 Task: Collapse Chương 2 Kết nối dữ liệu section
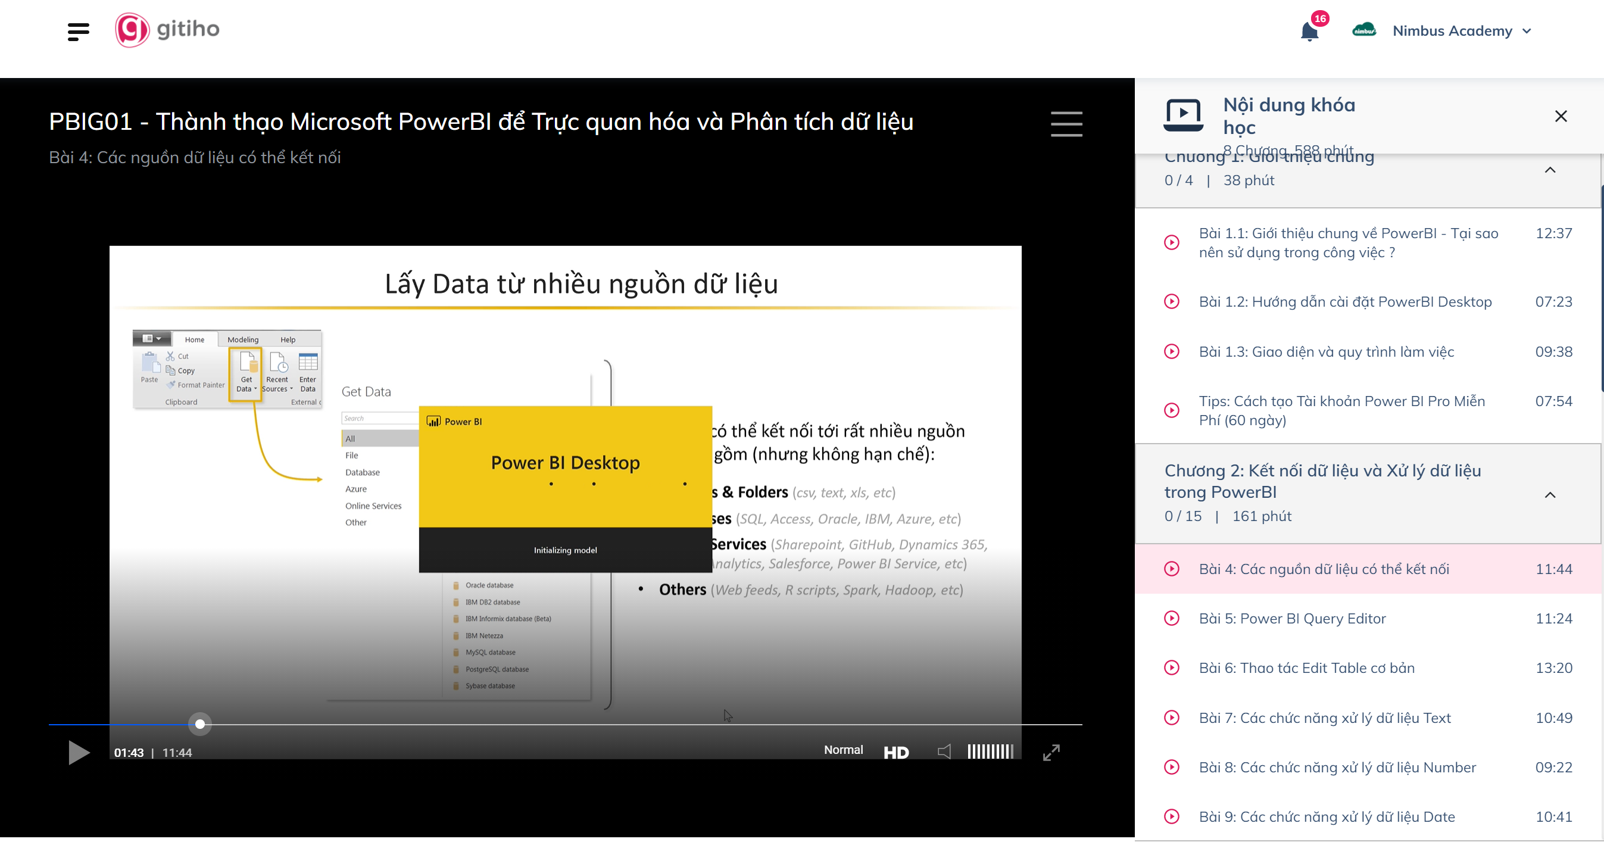[x=1550, y=495]
